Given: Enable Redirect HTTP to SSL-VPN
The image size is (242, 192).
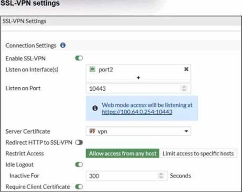Looking at the screenshot, I should coord(79,143).
